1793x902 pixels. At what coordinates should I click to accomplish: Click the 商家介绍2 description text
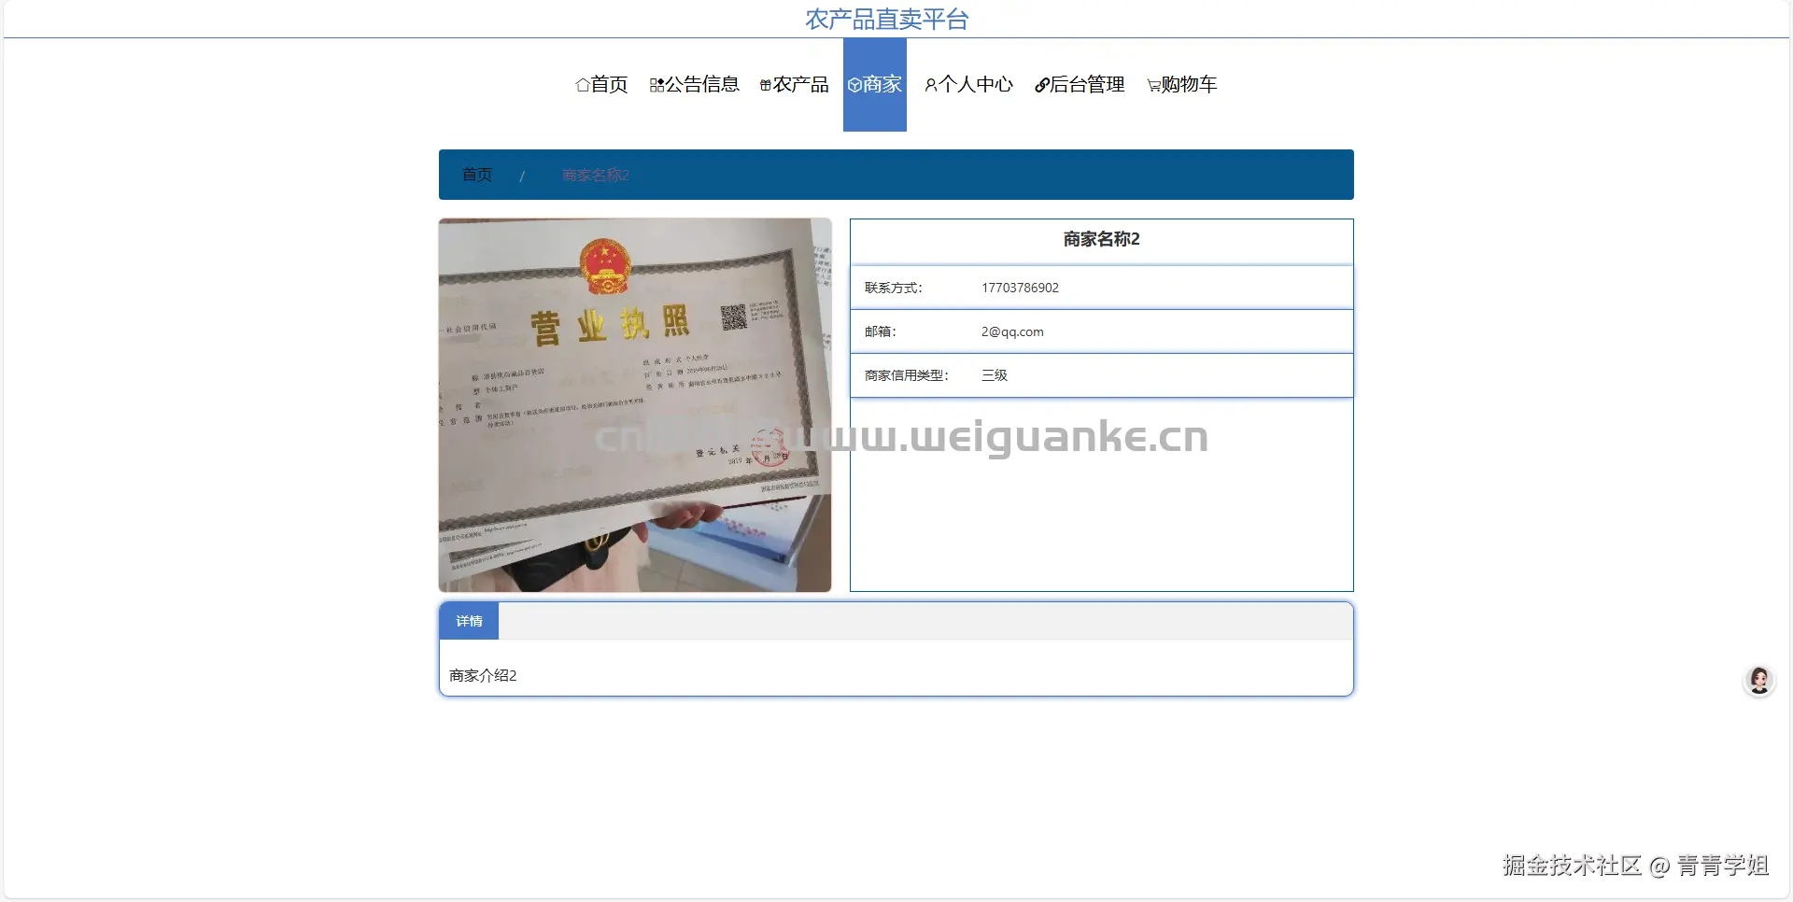483,675
